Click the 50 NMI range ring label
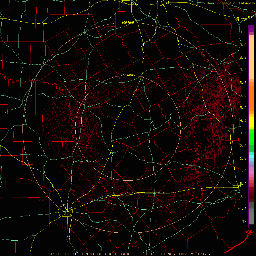256x256 pixels. (x=128, y=75)
